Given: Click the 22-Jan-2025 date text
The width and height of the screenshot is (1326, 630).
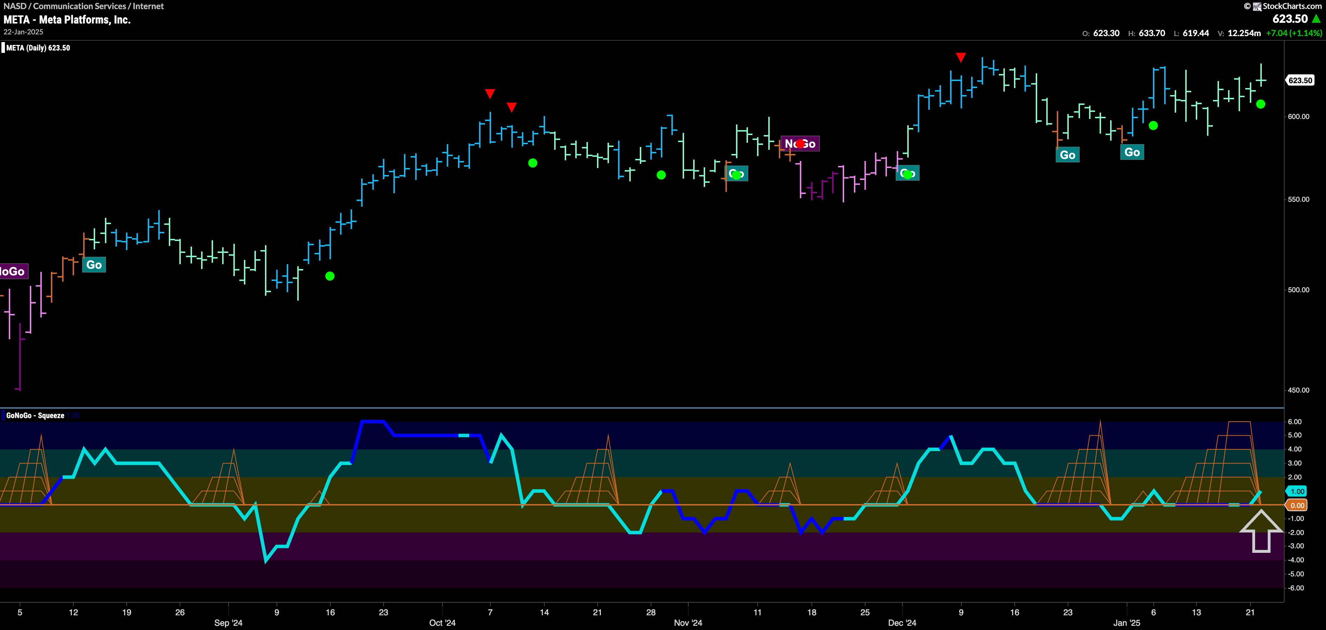Looking at the screenshot, I should 24,32.
